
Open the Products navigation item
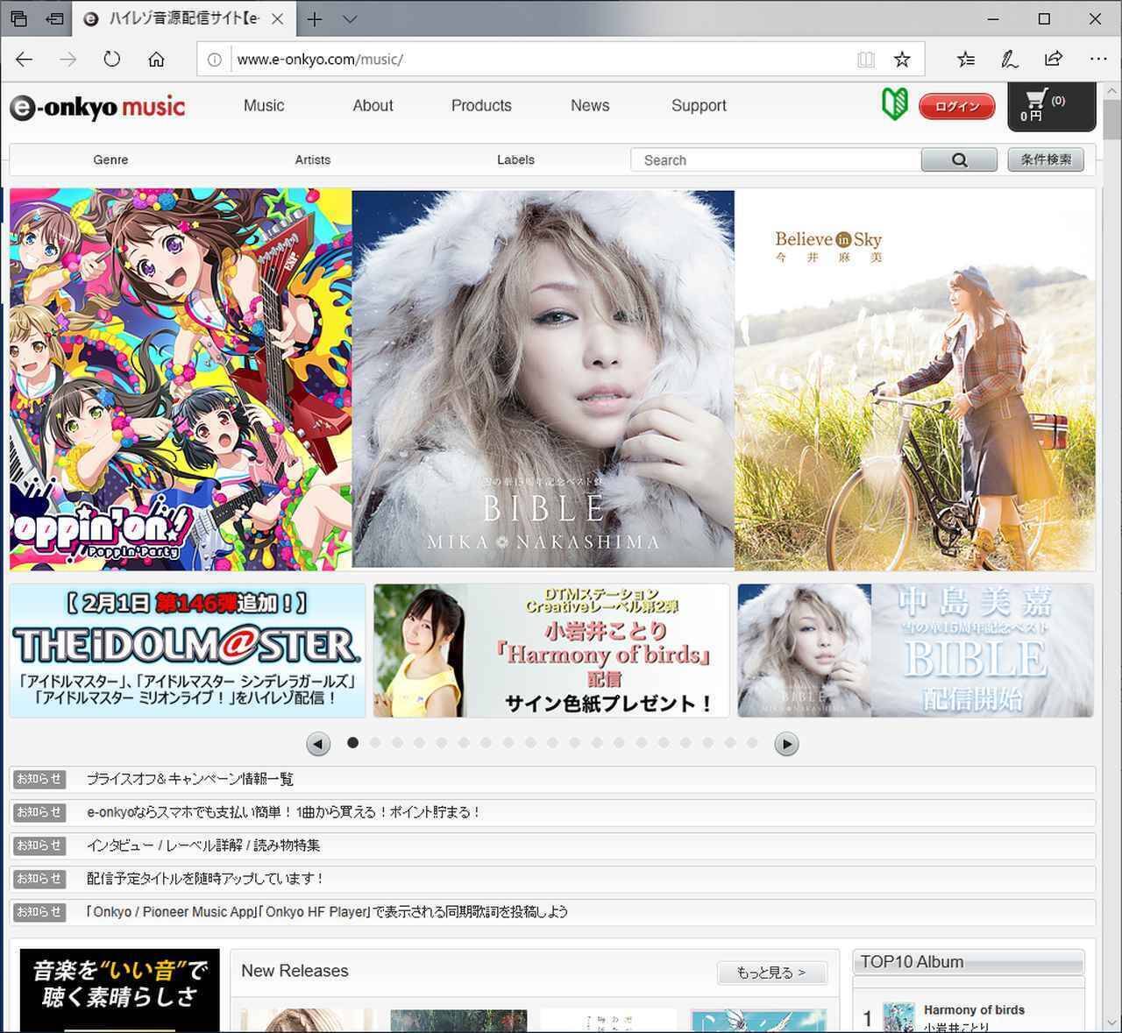pos(481,105)
